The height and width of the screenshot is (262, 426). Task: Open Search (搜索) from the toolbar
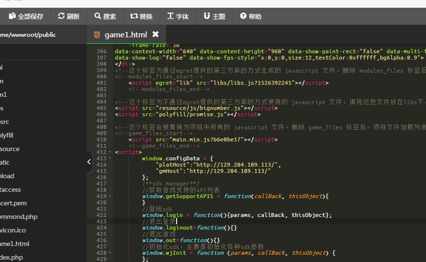pyautogui.click(x=105, y=16)
